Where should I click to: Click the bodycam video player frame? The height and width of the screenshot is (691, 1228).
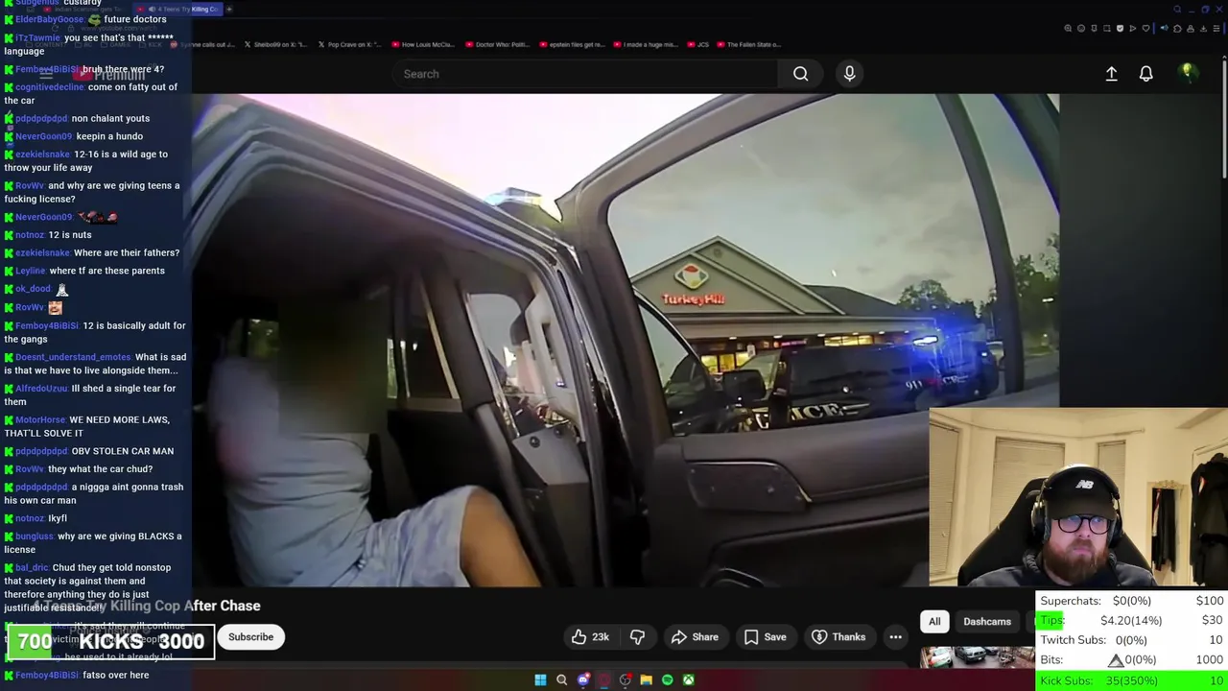(x=626, y=340)
